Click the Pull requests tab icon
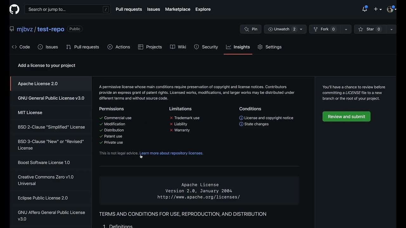Image resolution: width=406 pixels, height=228 pixels. click(x=69, y=47)
